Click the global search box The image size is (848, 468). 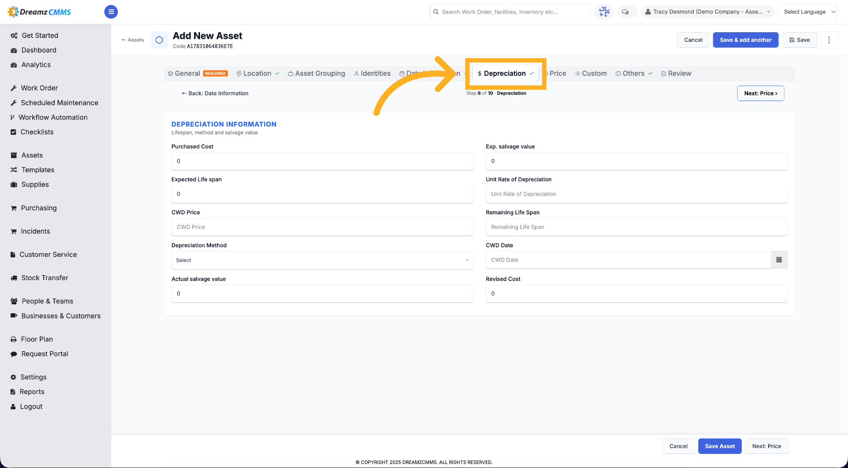click(510, 12)
